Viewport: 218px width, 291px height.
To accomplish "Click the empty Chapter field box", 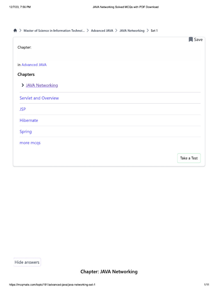I will pos(109,56).
